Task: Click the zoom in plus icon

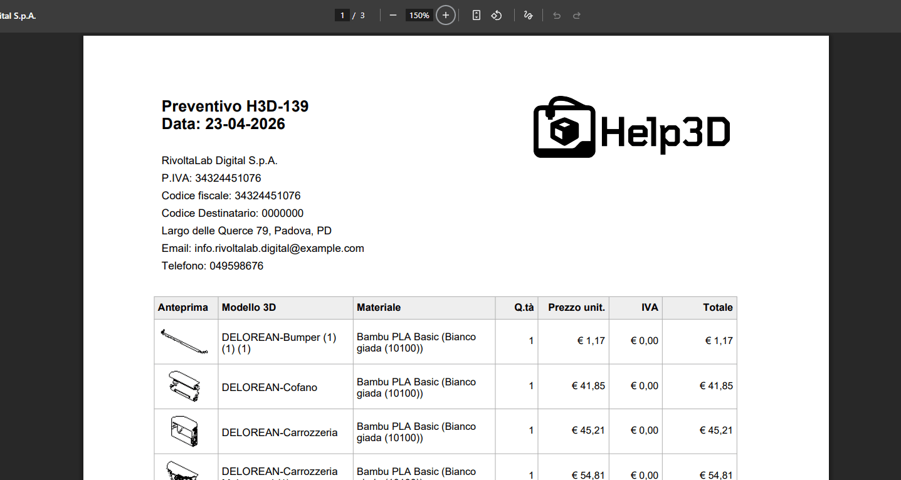Action: tap(446, 15)
